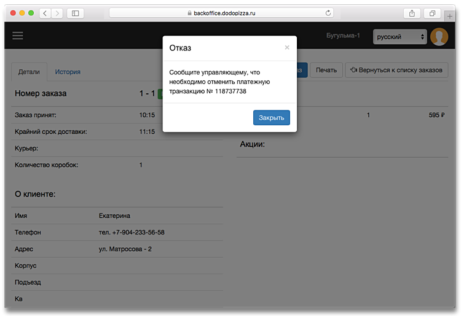Click the address ул. Матросова - 2

coord(125,249)
